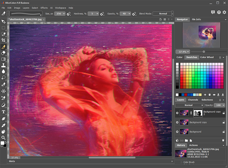Open layer effects star icon
This screenshot has height=168, width=228.
point(177,140)
